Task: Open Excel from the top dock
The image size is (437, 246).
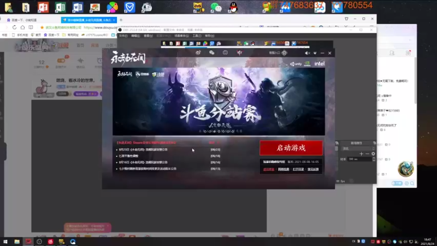Action: pyautogui.click(x=60, y=7)
